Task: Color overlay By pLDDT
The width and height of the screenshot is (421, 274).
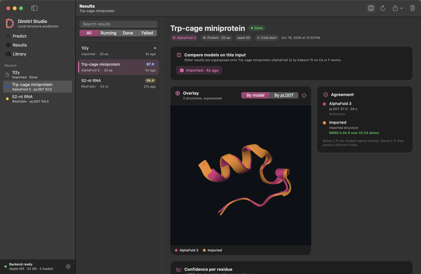Action: tap(284, 95)
